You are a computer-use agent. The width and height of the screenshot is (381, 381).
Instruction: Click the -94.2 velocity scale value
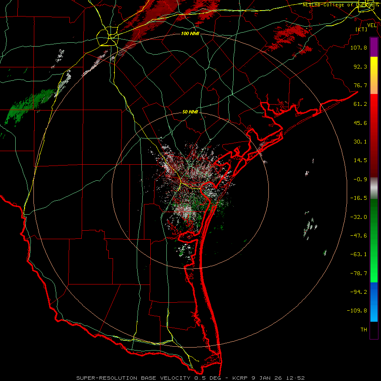(x=359, y=292)
